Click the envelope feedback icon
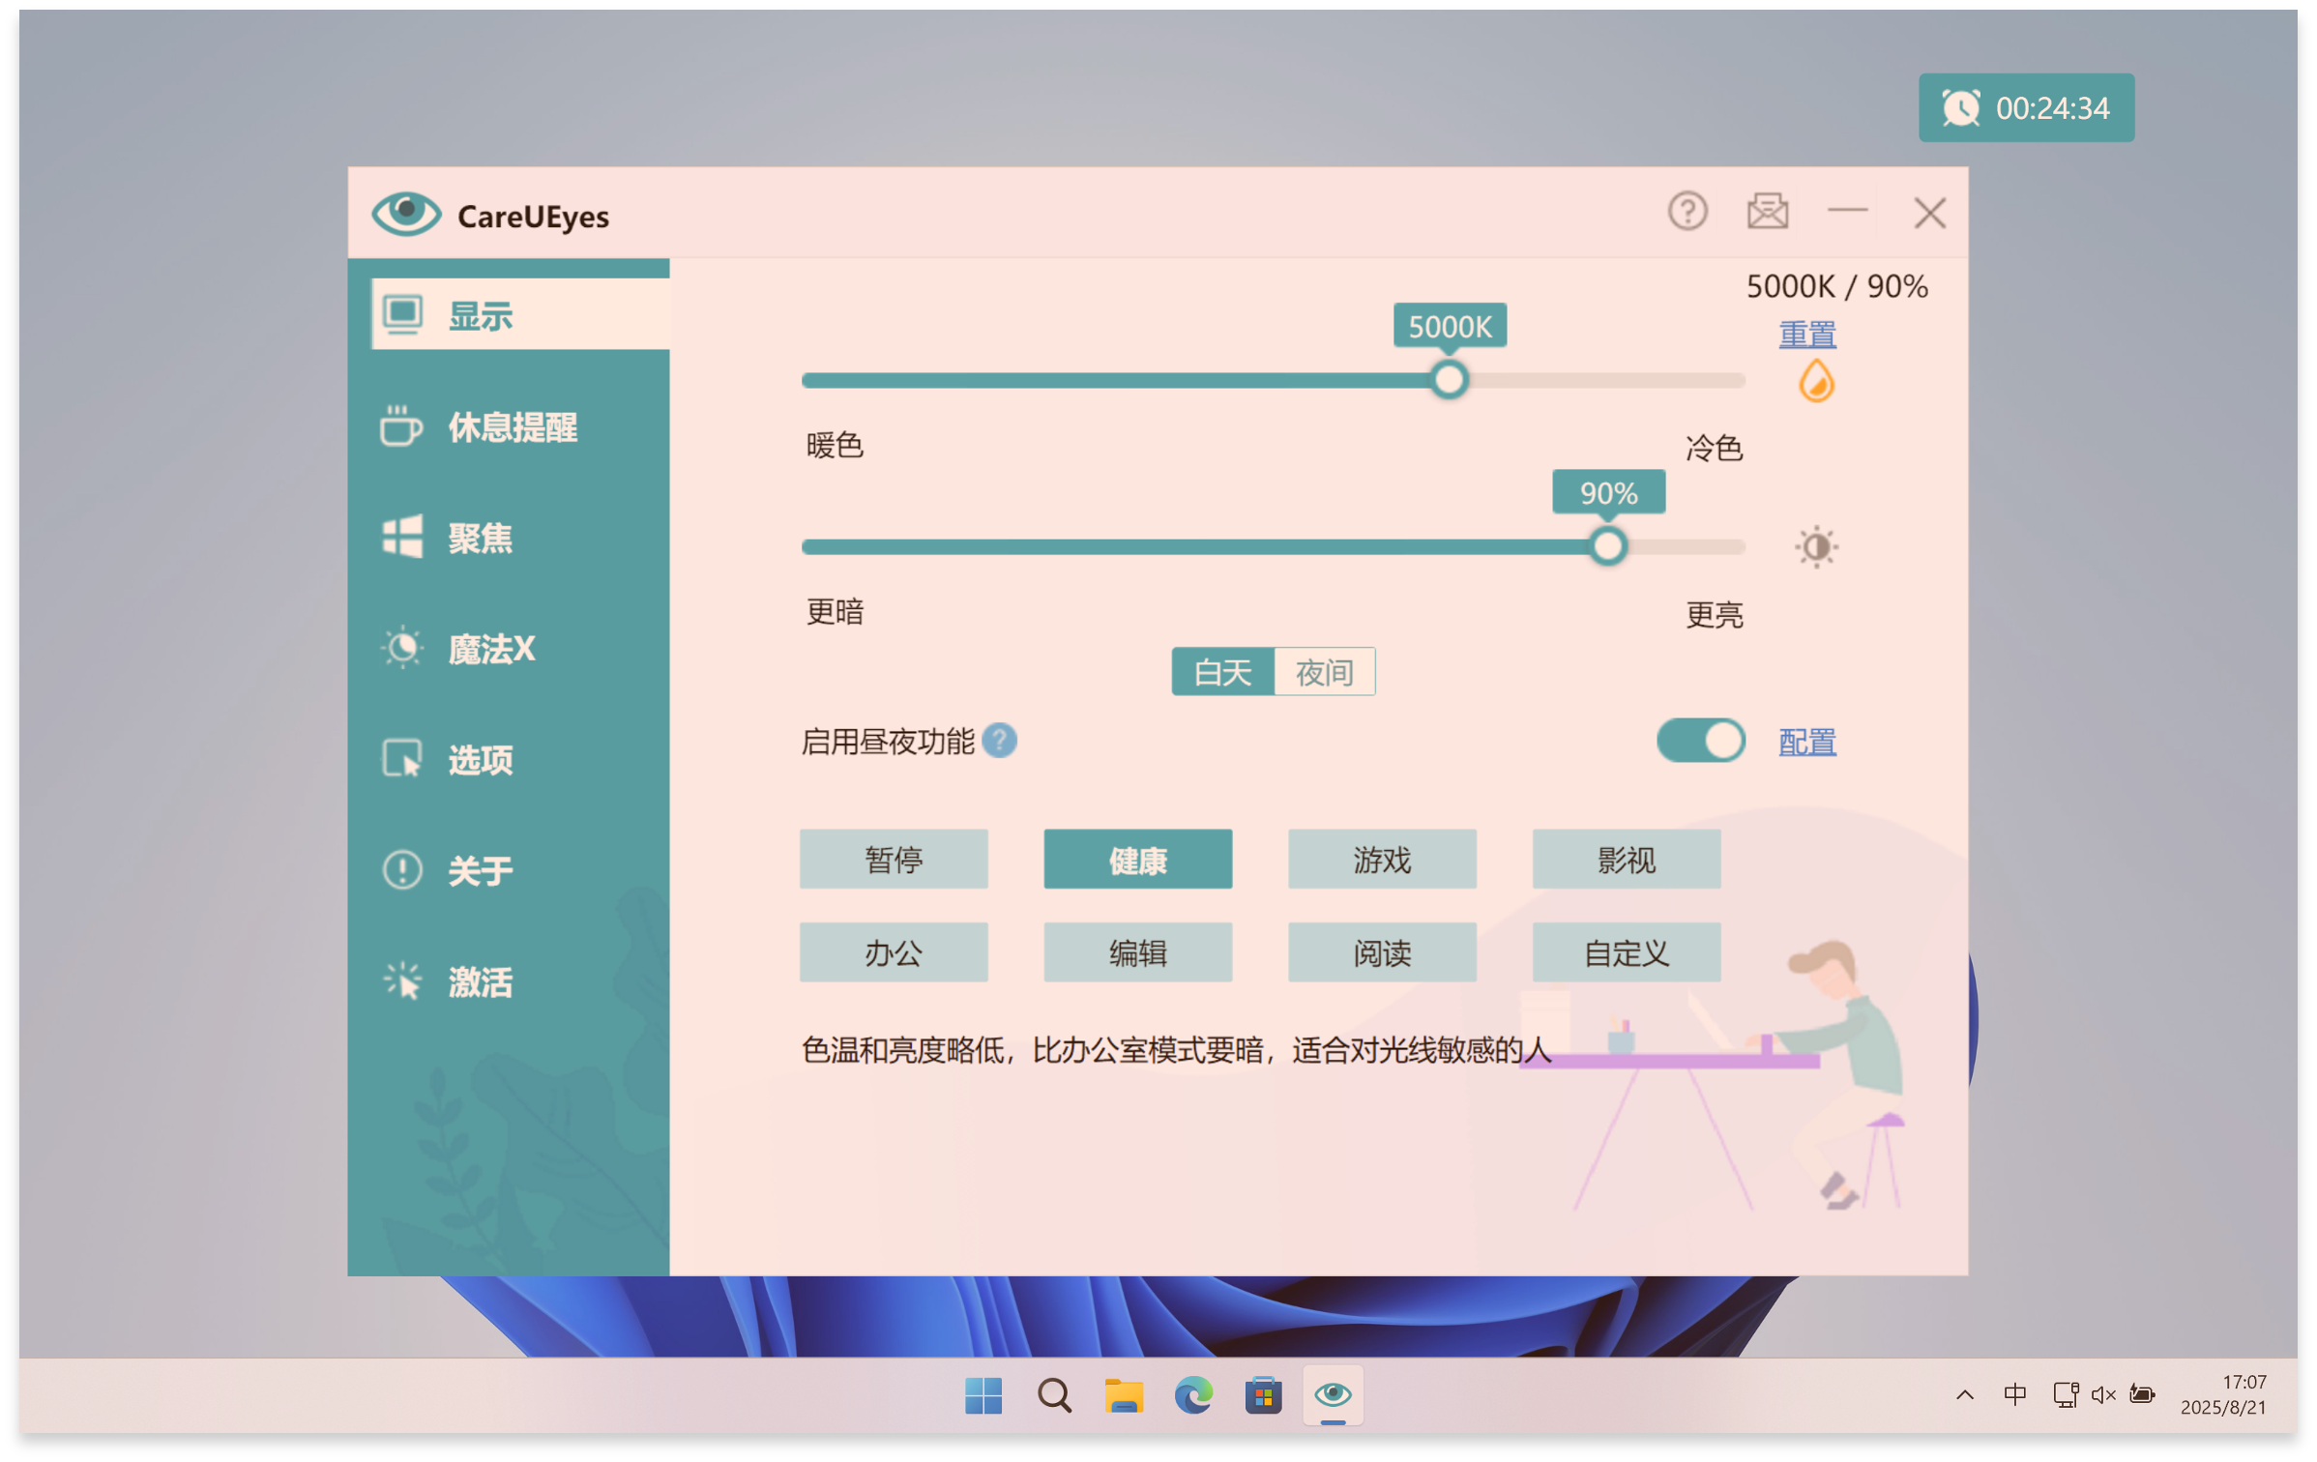 (1767, 212)
